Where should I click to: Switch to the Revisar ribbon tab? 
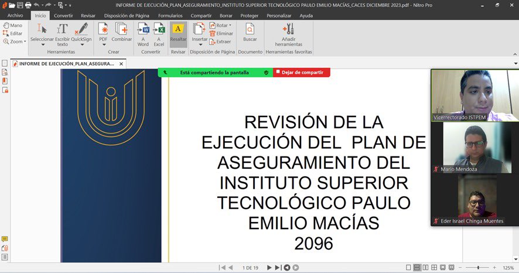(x=88, y=16)
